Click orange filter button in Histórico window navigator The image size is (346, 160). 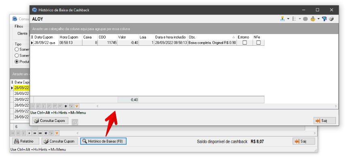76,106
